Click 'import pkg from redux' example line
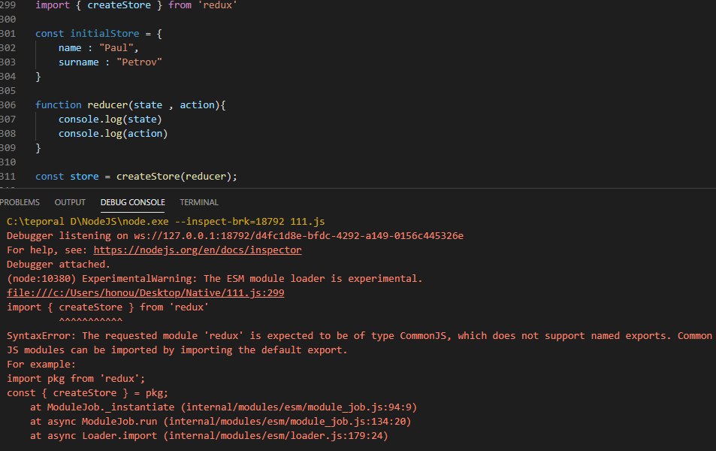Viewport: 716px width, 451px height. point(76,379)
